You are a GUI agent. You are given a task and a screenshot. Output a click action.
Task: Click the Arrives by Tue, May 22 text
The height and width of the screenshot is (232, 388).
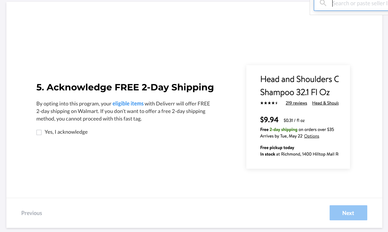(281, 136)
